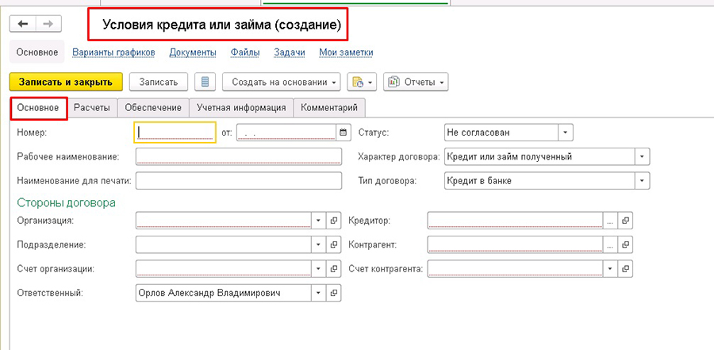Open the Отчеты dropdown menu

click(x=416, y=82)
